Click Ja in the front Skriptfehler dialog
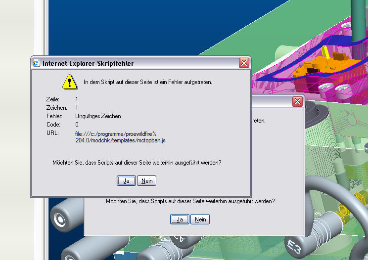This screenshot has height=260, width=368. click(126, 181)
